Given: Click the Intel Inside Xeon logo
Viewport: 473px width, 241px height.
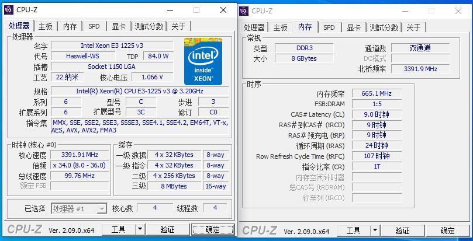Looking at the screenshot, I should [x=203, y=61].
